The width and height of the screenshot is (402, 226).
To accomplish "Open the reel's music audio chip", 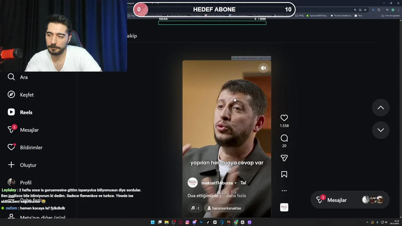I will click(x=195, y=208).
